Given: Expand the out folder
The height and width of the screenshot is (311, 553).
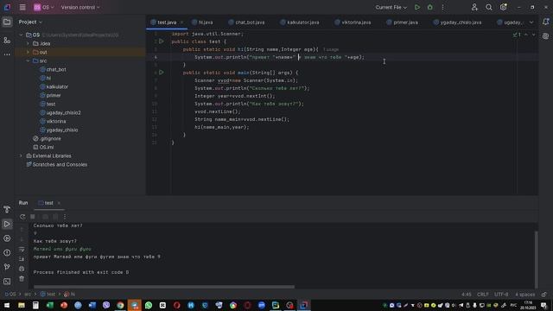Looking at the screenshot, I should tap(29, 52).
